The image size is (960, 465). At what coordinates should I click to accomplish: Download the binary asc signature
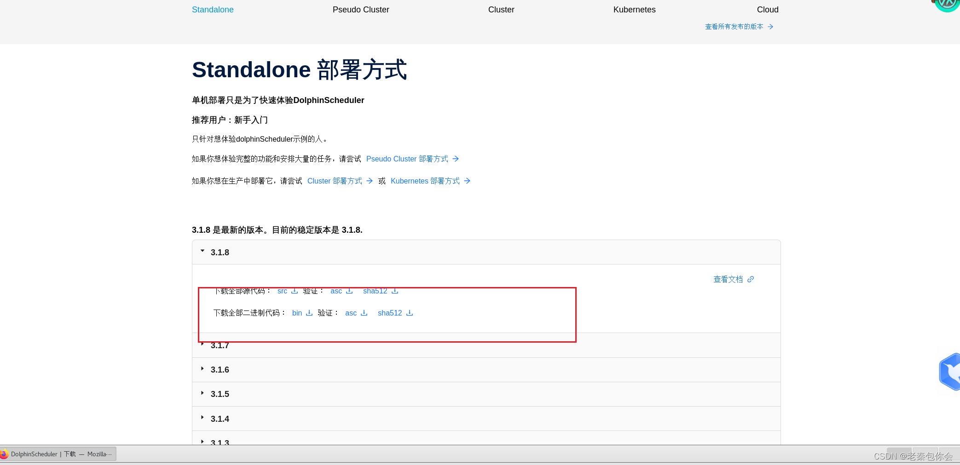coord(351,313)
